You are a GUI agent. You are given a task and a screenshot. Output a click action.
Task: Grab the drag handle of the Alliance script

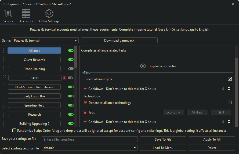(4, 50)
